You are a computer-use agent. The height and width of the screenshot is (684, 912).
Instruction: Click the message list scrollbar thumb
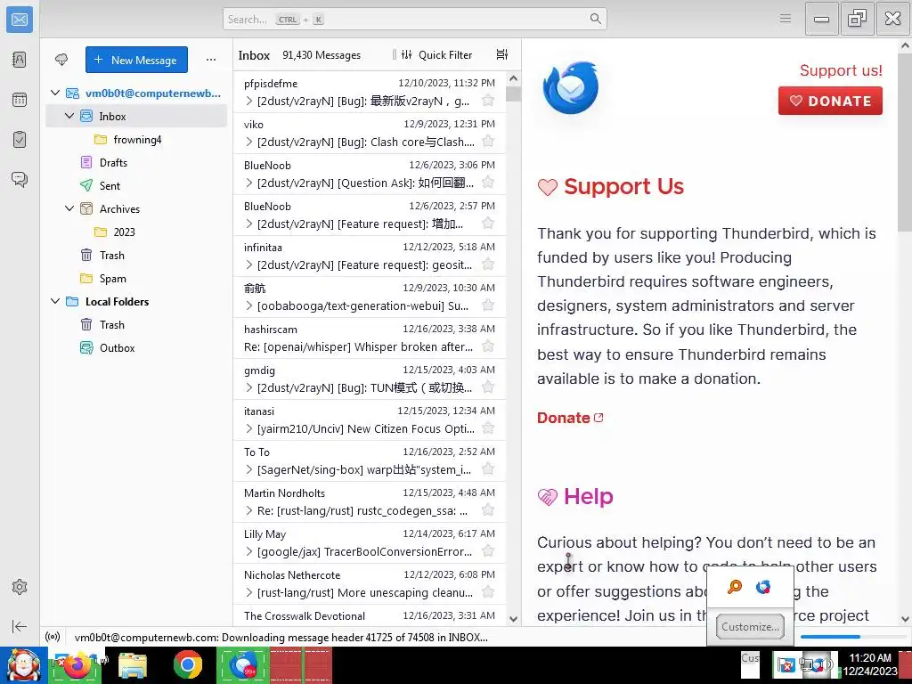513,94
